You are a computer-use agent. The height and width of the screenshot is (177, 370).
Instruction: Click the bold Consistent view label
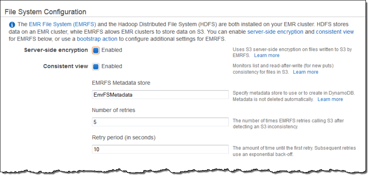click(65, 66)
